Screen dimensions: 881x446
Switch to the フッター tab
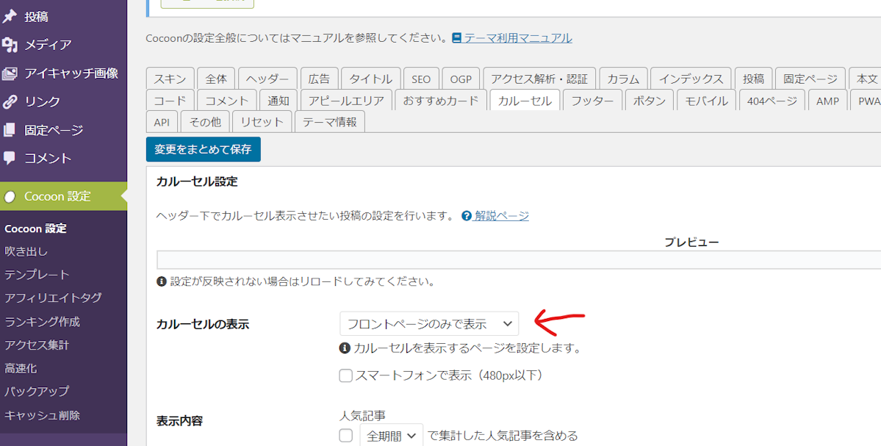pyautogui.click(x=593, y=101)
